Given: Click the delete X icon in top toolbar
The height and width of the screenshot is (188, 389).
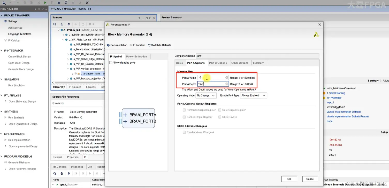Looking at the screenshot, I should click(x=39, y=3).
